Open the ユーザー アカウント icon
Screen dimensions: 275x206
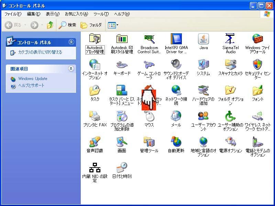point(203,116)
